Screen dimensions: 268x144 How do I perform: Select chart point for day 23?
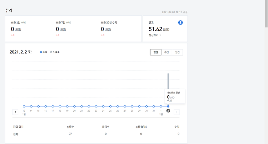coord(96,106)
